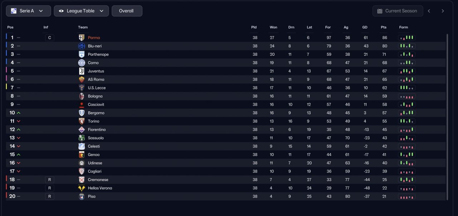
Task: Click the Champions 'C' info badge for Parma
Action: tap(50, 37)
